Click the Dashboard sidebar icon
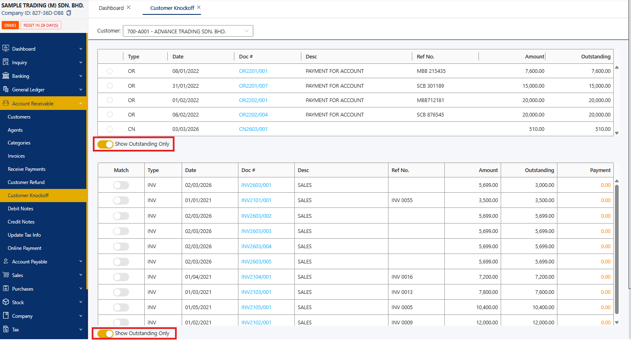Viewport: 631px width, 340px height. [x=6, y=48]
